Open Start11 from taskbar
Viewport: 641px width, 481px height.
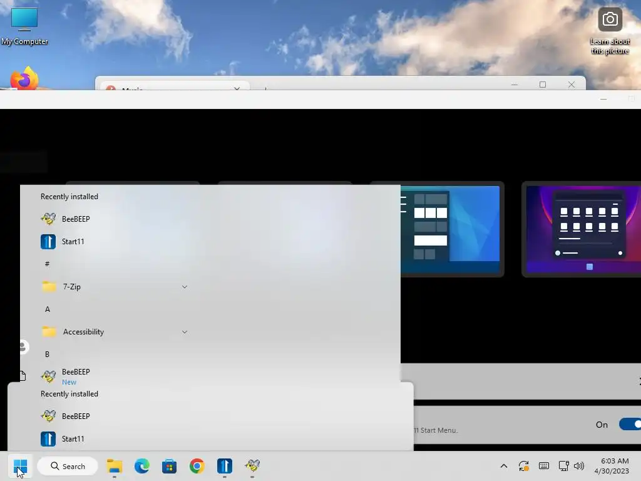225,466
